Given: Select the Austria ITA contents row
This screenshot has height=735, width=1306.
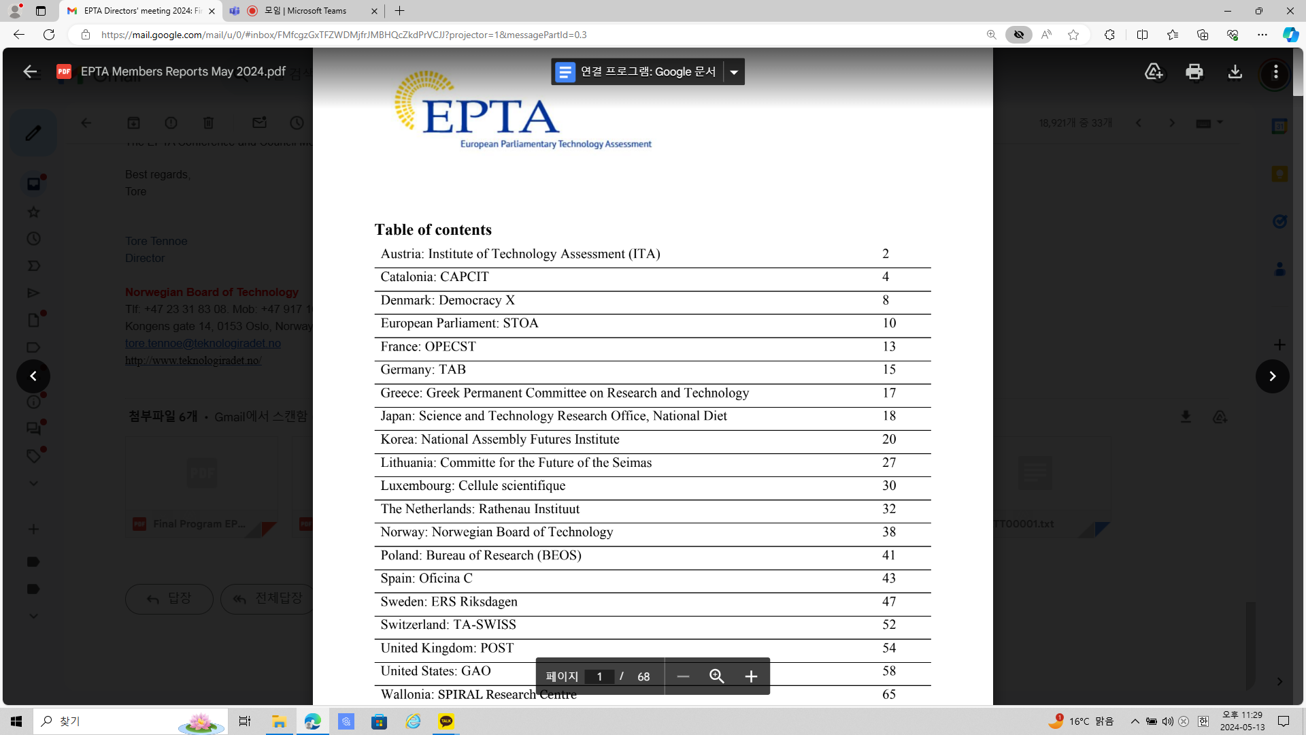Looking at the screenshot, I should pos(653,254).
